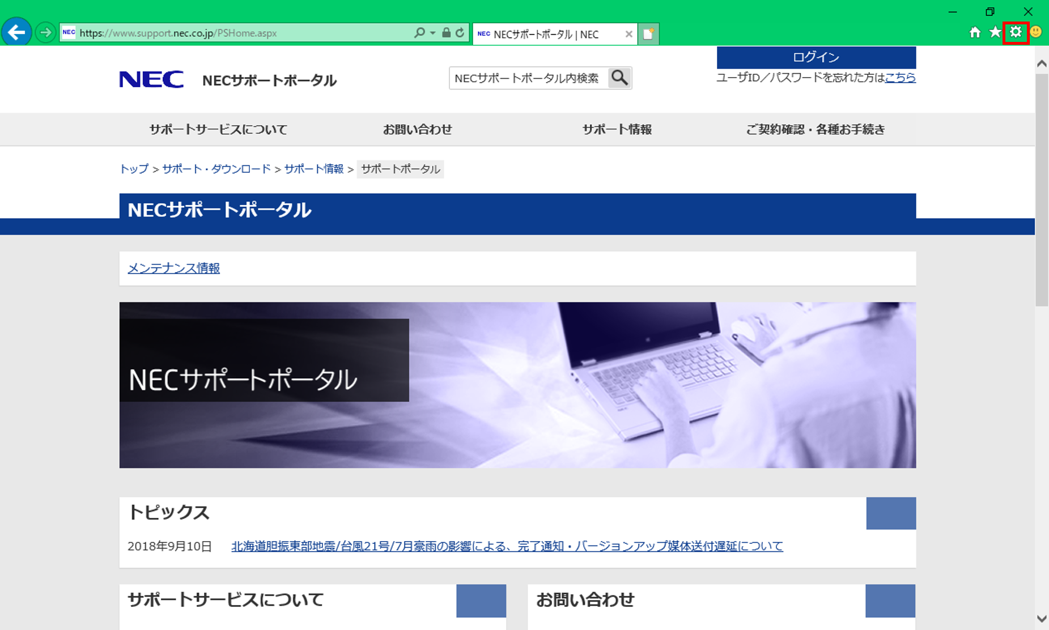This screenshot has width=1049, height=630.
Task: Click the Refresh page icon
Action: coord(460,33)
